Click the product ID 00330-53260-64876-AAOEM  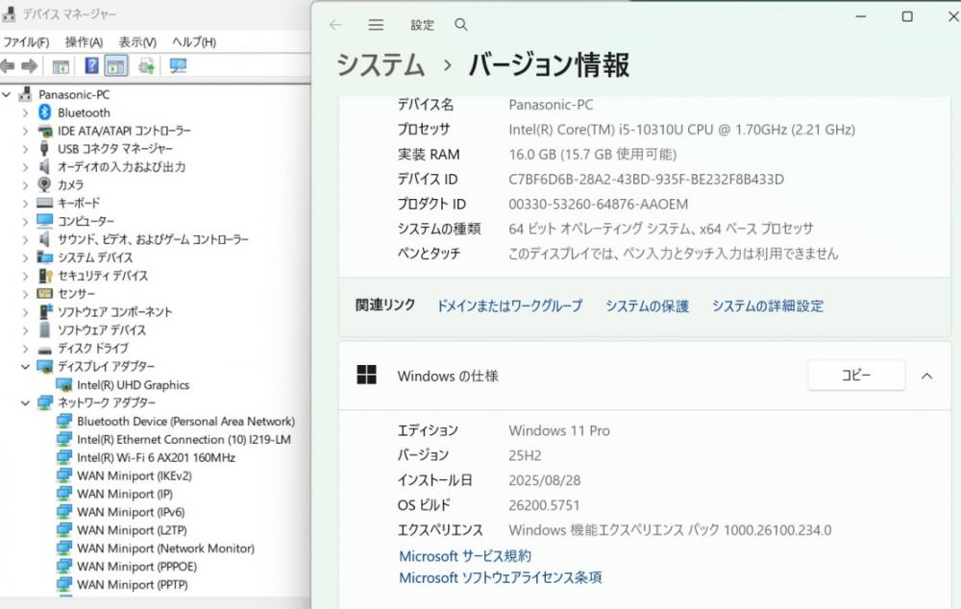598,204
